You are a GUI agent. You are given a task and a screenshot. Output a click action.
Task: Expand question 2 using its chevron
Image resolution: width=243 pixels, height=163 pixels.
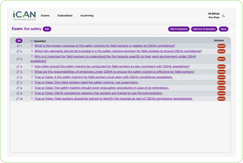[32, 51]
